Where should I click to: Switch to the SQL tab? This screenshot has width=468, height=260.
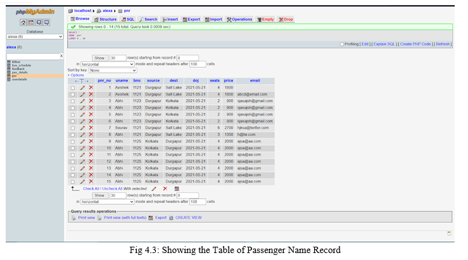click(128, 20)
